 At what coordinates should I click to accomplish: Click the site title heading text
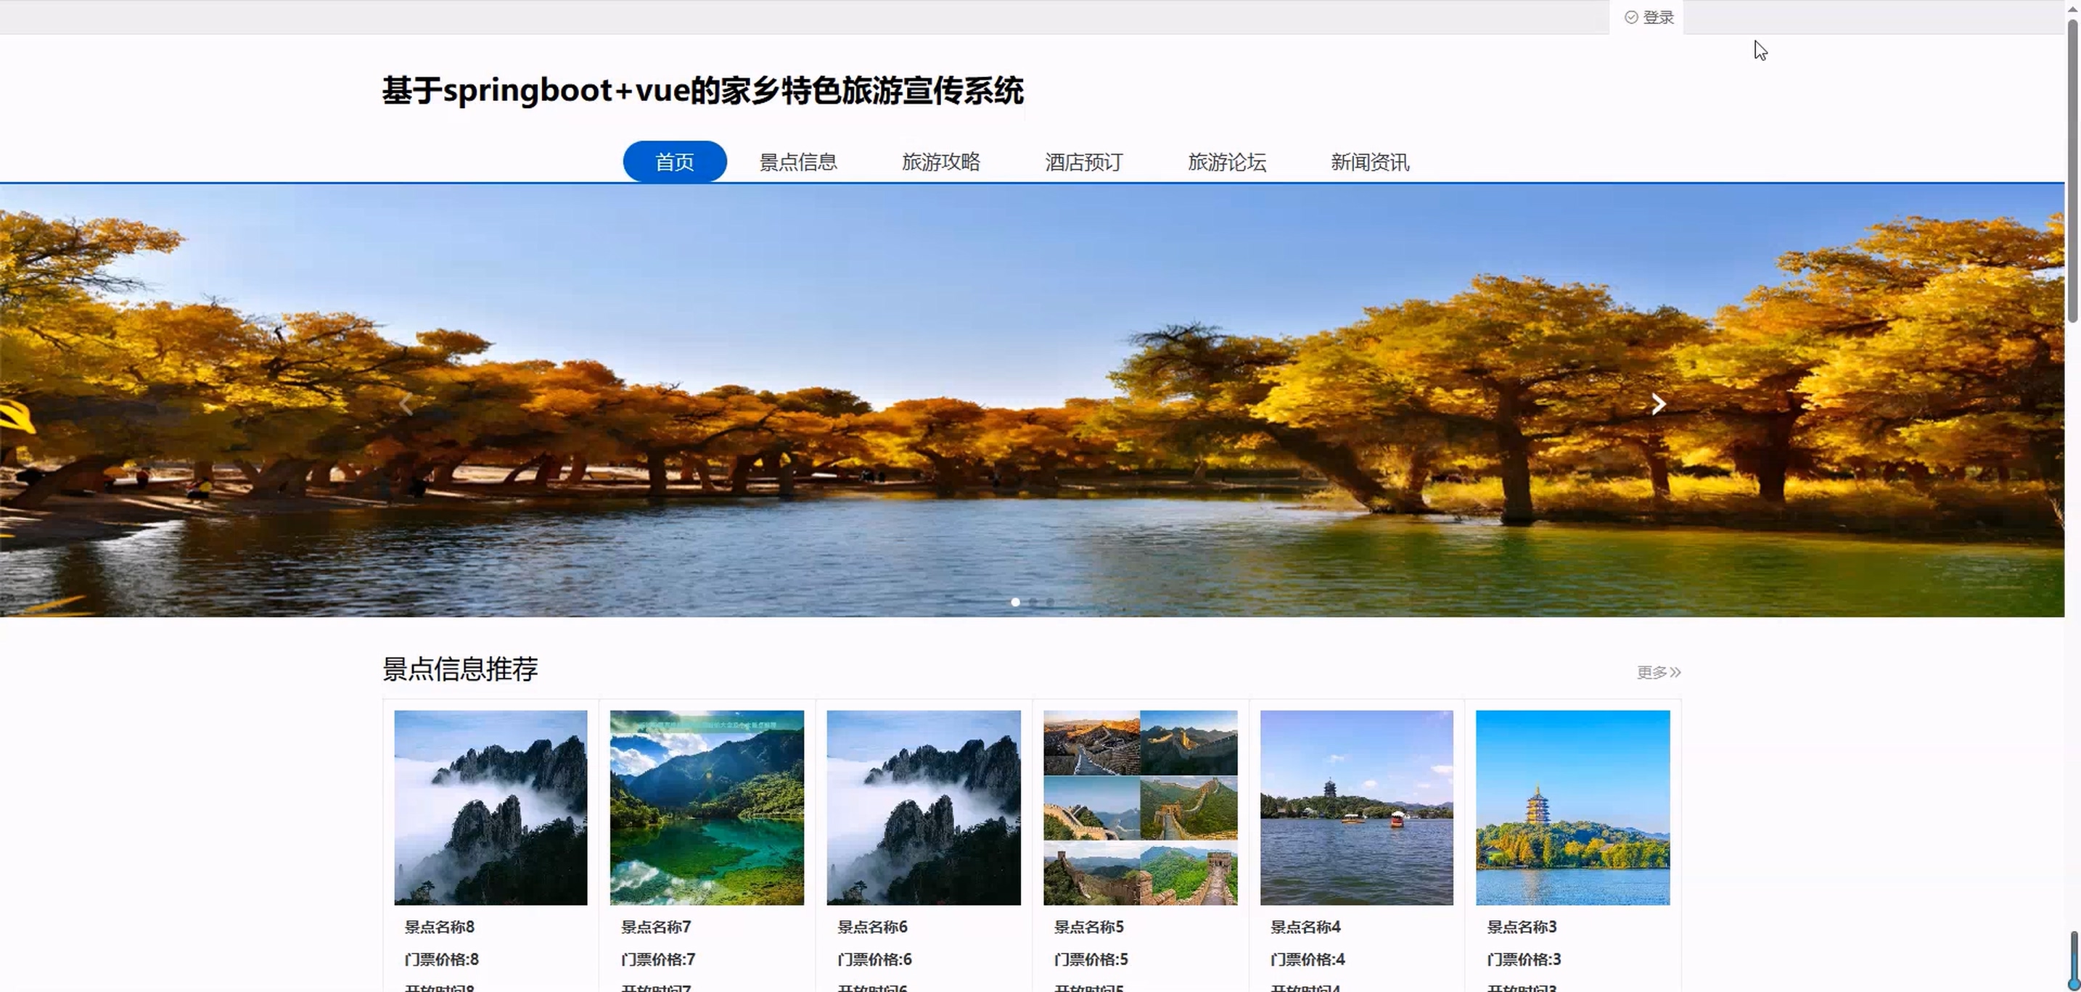(x=703, y=91)
